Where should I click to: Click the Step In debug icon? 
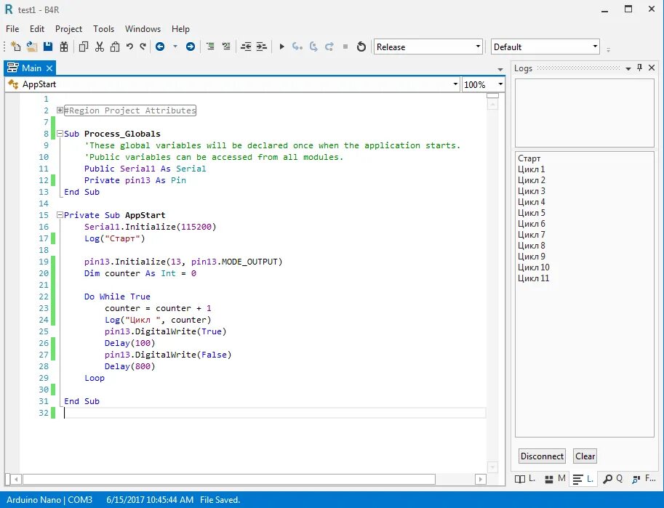[297, 47]
